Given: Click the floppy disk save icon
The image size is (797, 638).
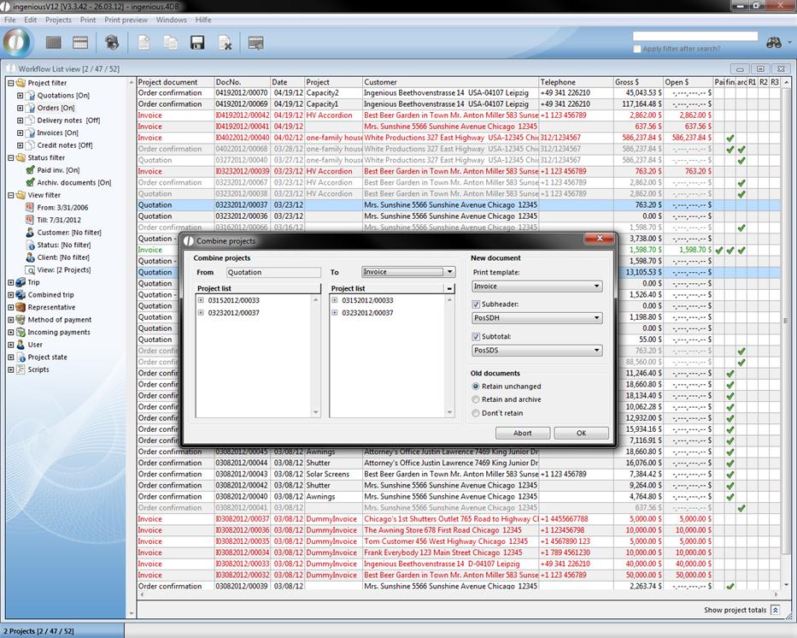Looking at the screenshot, I should [197, 43].
